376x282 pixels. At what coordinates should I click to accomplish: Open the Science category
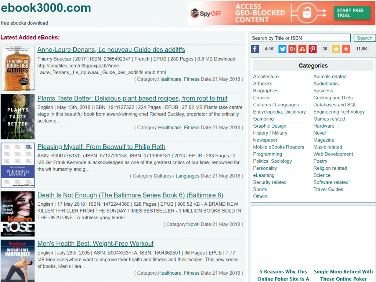click(x=322, y=175)
